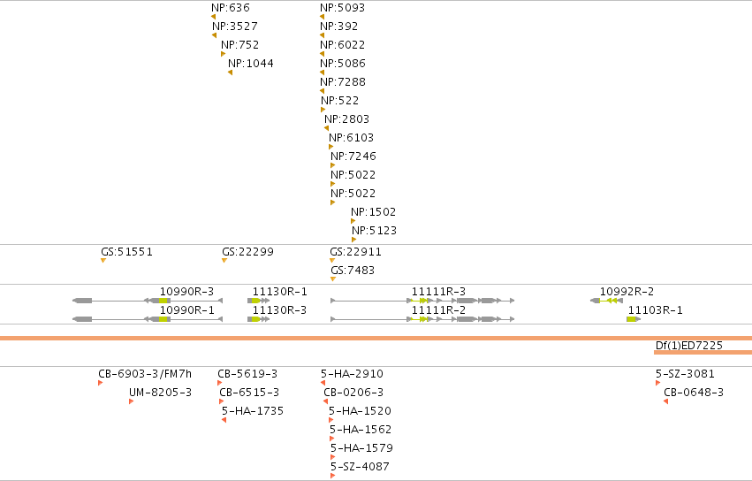
Task: Select the NP:1502 insertion label
Action: 374,212
